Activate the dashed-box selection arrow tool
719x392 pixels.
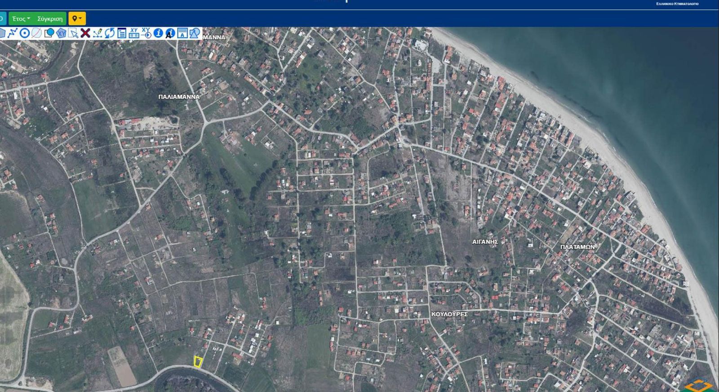tap(73, 33)
